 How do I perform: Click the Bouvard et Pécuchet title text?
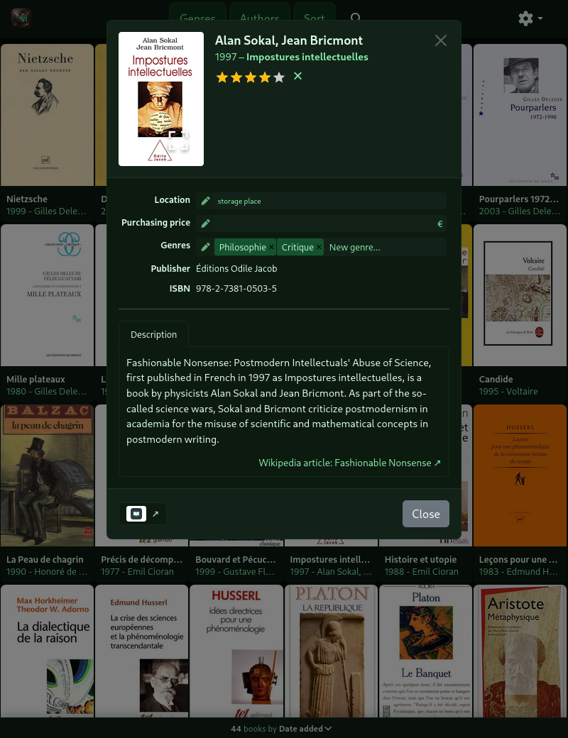click(236, 560)
